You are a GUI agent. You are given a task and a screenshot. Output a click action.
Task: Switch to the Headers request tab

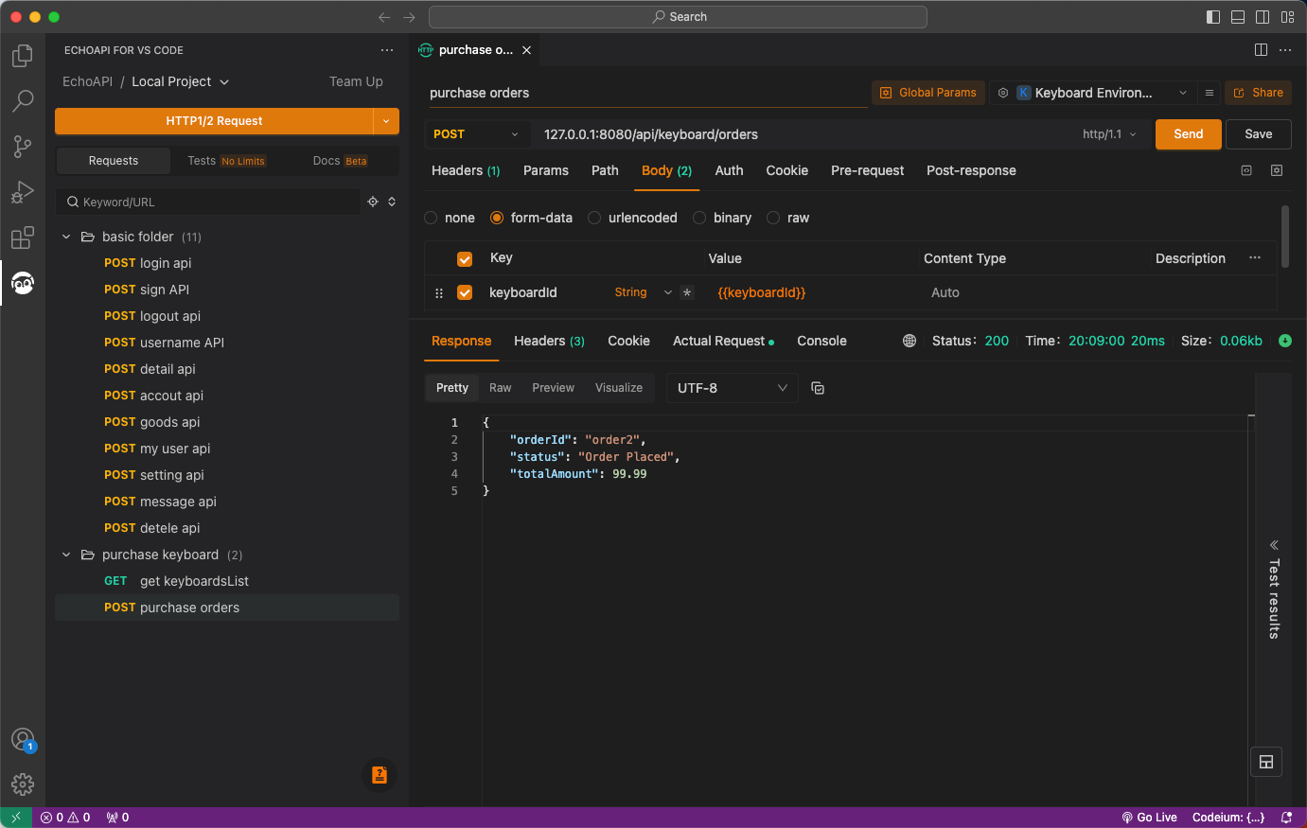[466, 170]
